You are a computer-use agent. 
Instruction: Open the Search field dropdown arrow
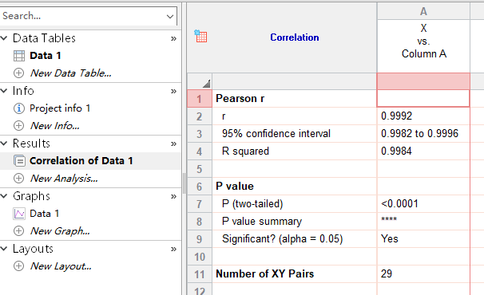(170, 16)
